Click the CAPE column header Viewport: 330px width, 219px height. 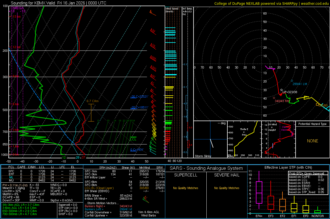(21, 167)
